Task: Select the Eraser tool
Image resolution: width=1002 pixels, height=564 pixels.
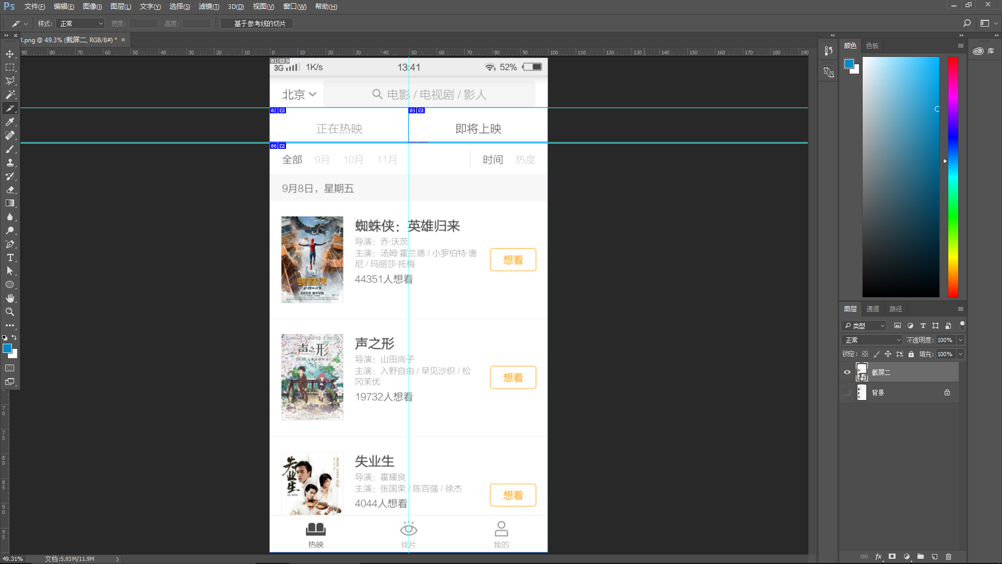Action: (x=10, y=190)
